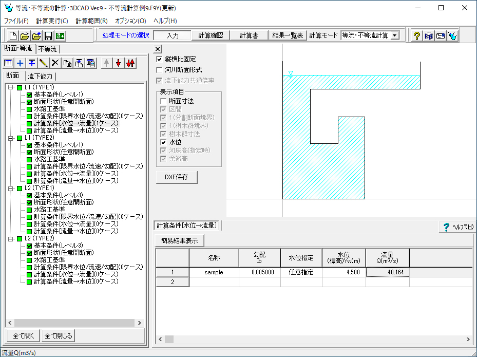Screen dimensions: 477x357
Task: Click the blue plus add icon
Action: point(20,63)
